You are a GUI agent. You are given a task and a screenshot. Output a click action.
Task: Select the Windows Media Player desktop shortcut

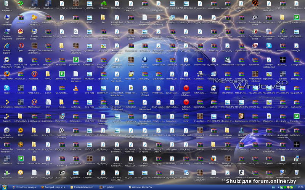(7, 60)
